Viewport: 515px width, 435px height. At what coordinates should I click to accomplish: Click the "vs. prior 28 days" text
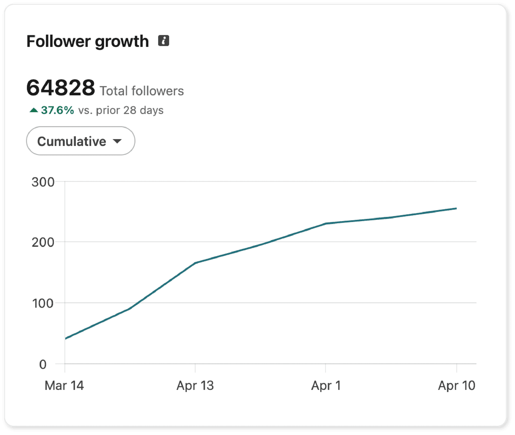(x=121, y=110)
